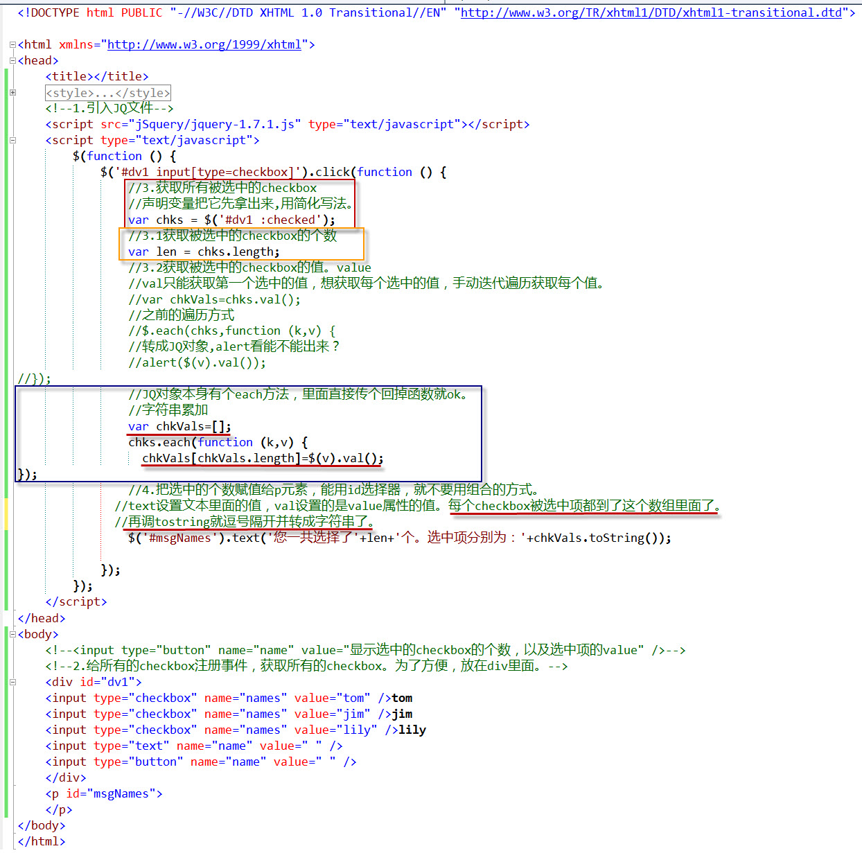This screenshot has width=862, height=853.
Task: Click the '//alert($(v).val());' comment
Action: pyautogui.click(x=197, y=362)
